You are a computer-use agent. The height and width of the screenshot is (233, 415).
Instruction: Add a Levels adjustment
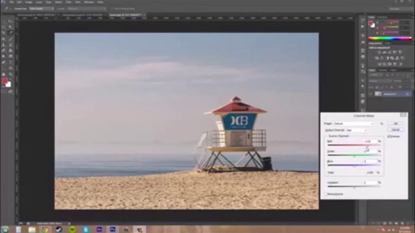click(385, 52)
